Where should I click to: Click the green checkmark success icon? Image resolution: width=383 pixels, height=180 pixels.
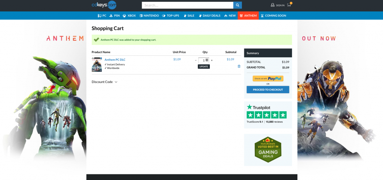click(x=96, y=40)
